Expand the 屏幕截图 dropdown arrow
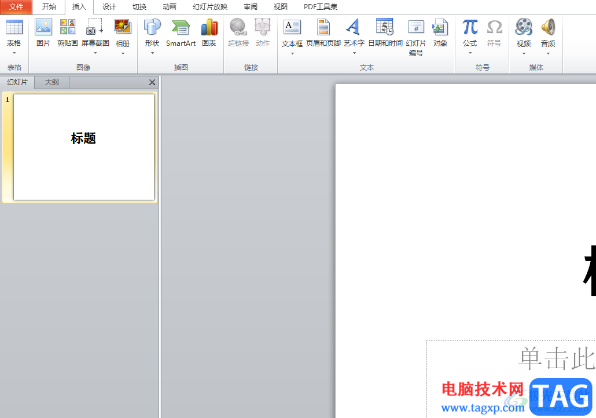The width and height of the screenshot is (596, 418). [x=95, y=53]
